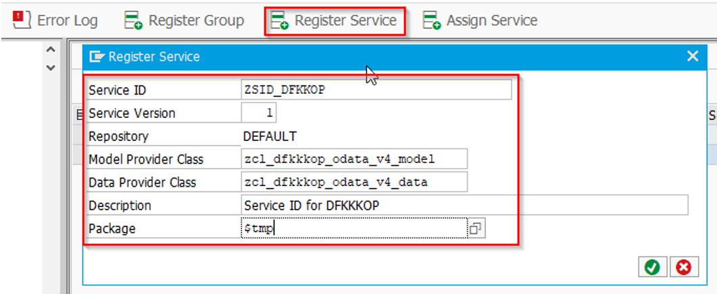This screenshot has height=294, width=717.
Task: Open the Error Log
Action: coord(55,21)
